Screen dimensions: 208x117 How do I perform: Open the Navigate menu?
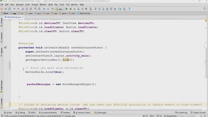pyautogui.click(x=20, y=5)
